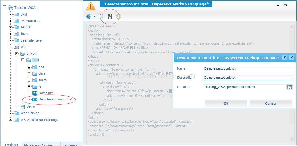Select the Demo item under Web
The height and width of the screenshot is (146, 297).
tap(31, 106)
